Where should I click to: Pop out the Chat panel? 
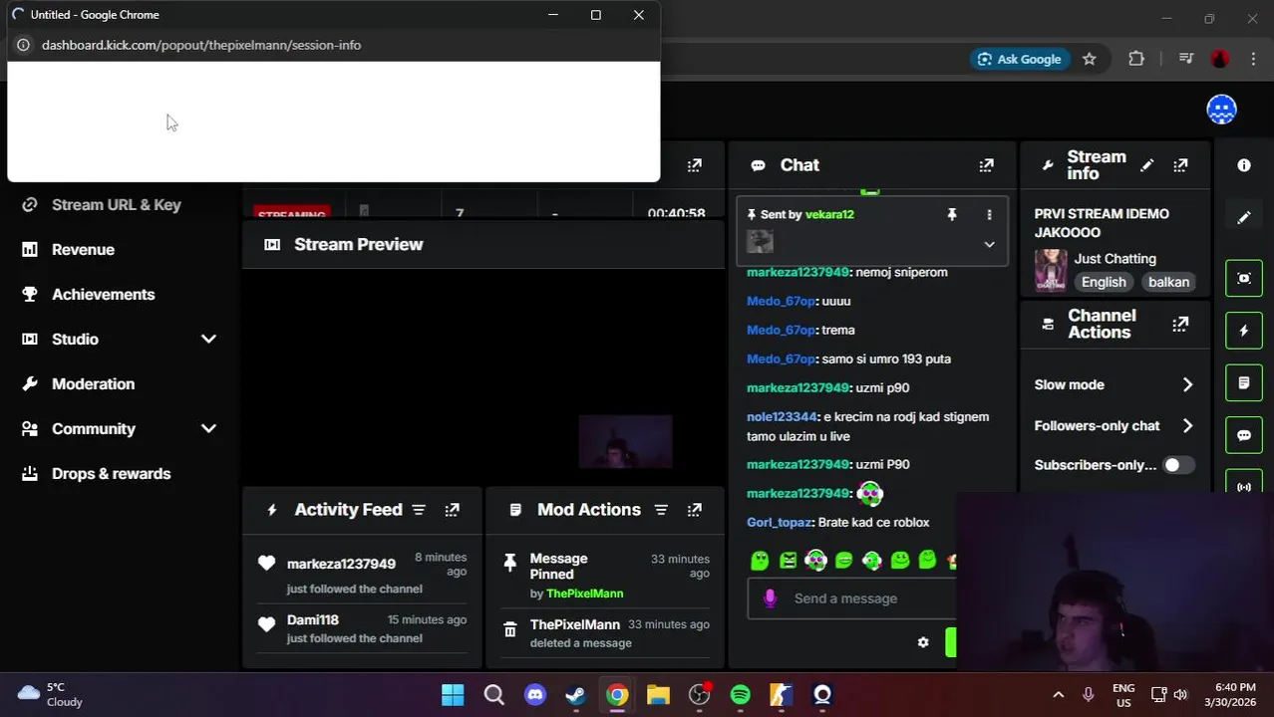point(986,165)
